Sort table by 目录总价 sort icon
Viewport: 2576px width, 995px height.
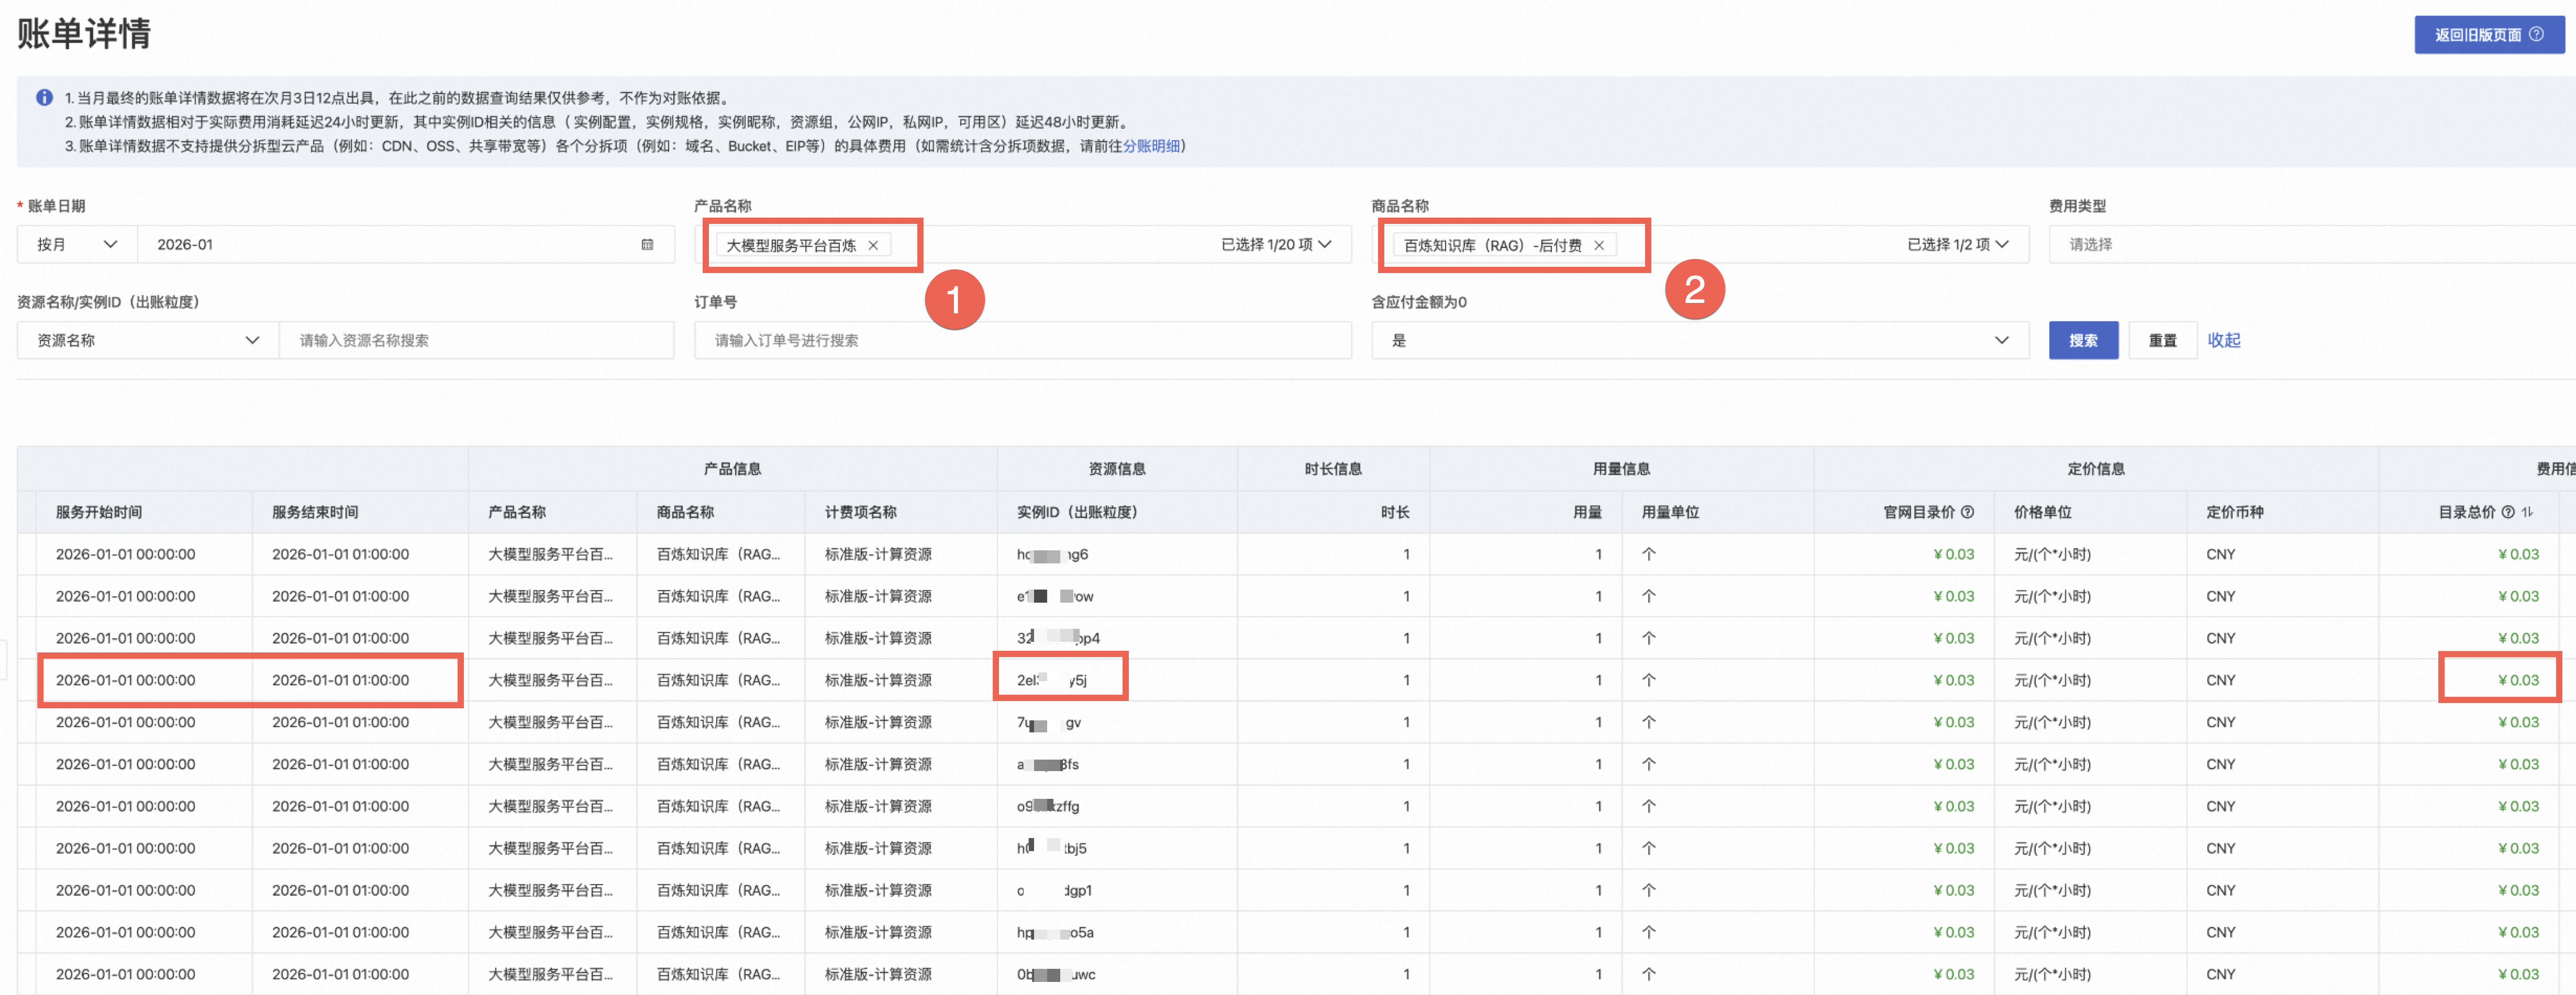pos(2528,513)
